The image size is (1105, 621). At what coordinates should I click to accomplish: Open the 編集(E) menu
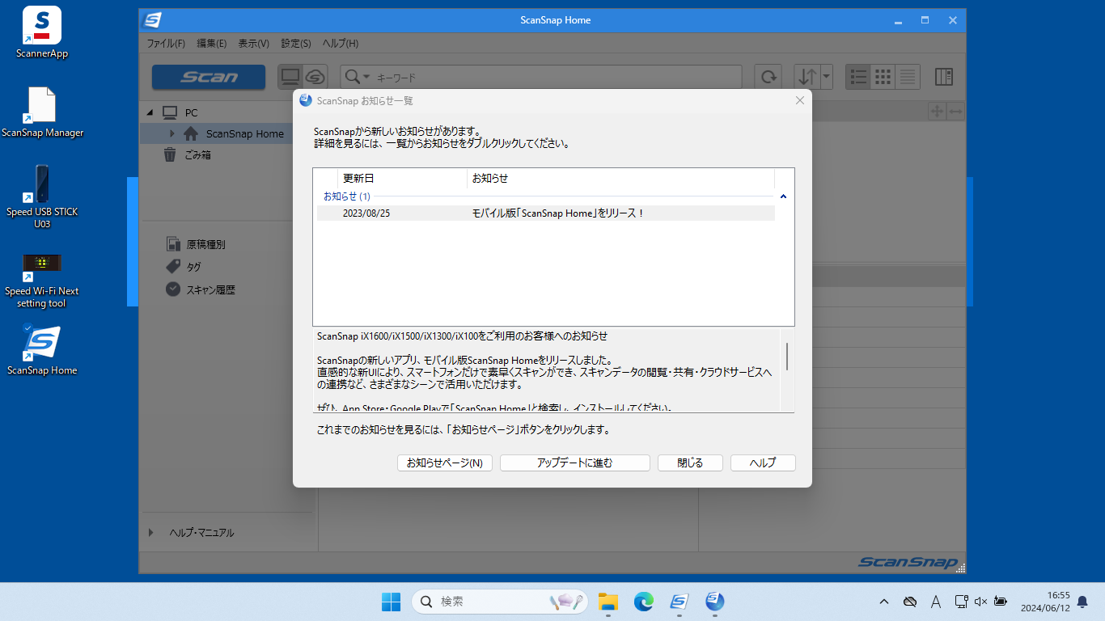click(212, 43)
